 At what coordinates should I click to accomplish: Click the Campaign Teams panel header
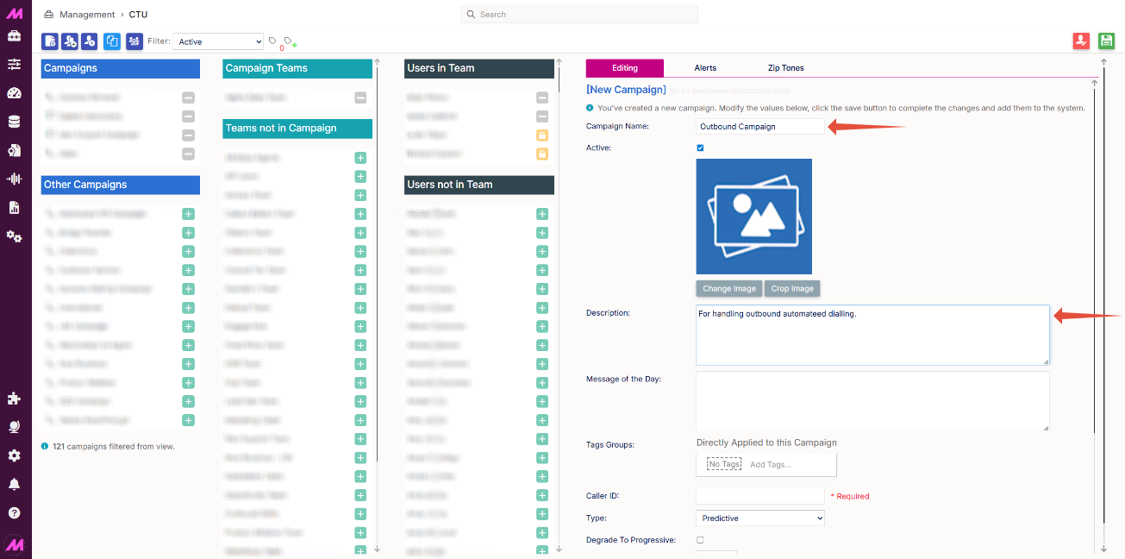tap(297, 68)
